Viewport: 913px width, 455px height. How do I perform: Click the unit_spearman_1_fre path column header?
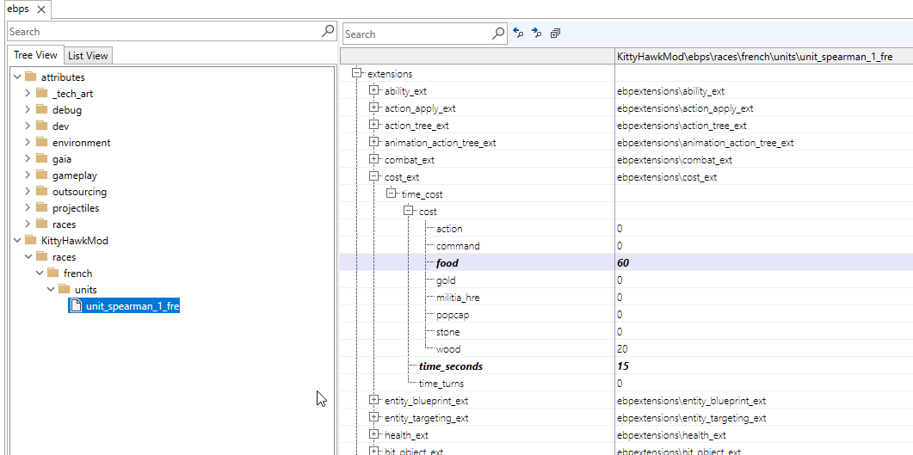[x=764, y=57]
